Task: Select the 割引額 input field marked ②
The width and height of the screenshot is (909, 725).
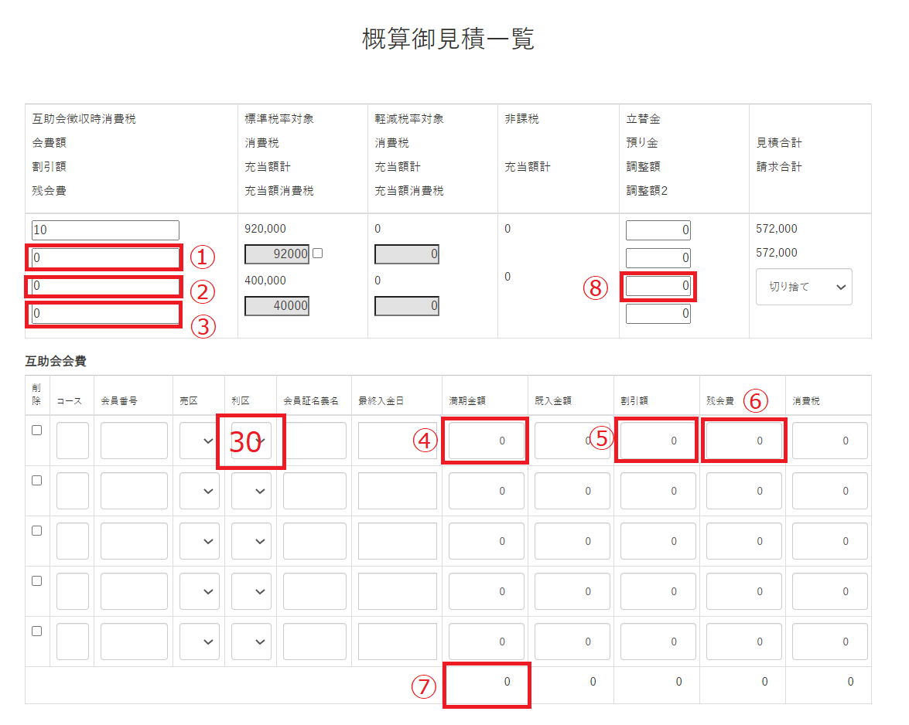Action: [105, 287]
